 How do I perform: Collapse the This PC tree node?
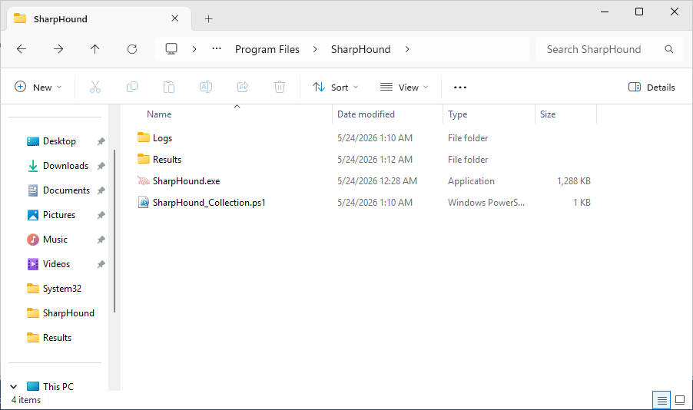click(14, 387)
